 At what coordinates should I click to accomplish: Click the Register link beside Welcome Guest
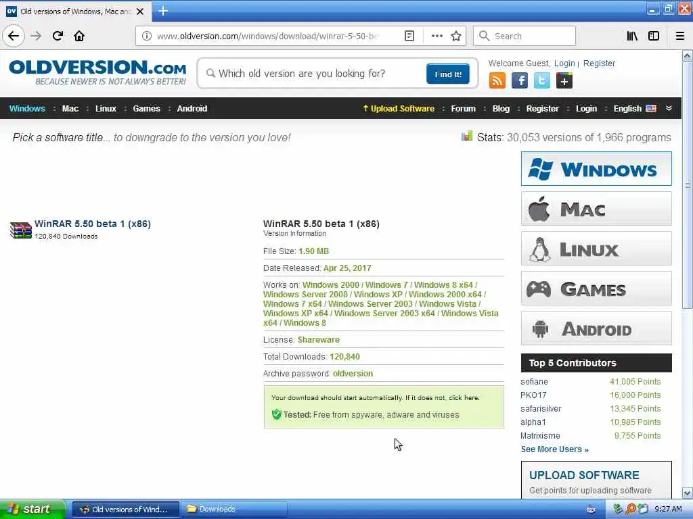tap(599, 63)
